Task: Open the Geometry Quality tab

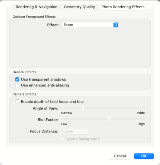Action: pos(80,7)
